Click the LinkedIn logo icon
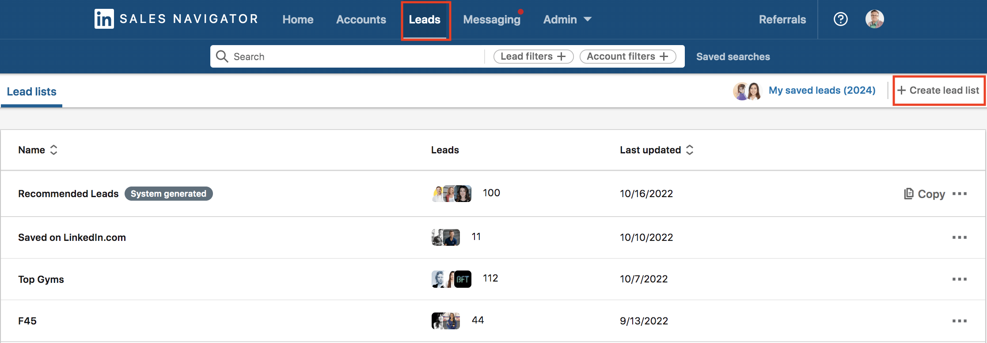 104,19
